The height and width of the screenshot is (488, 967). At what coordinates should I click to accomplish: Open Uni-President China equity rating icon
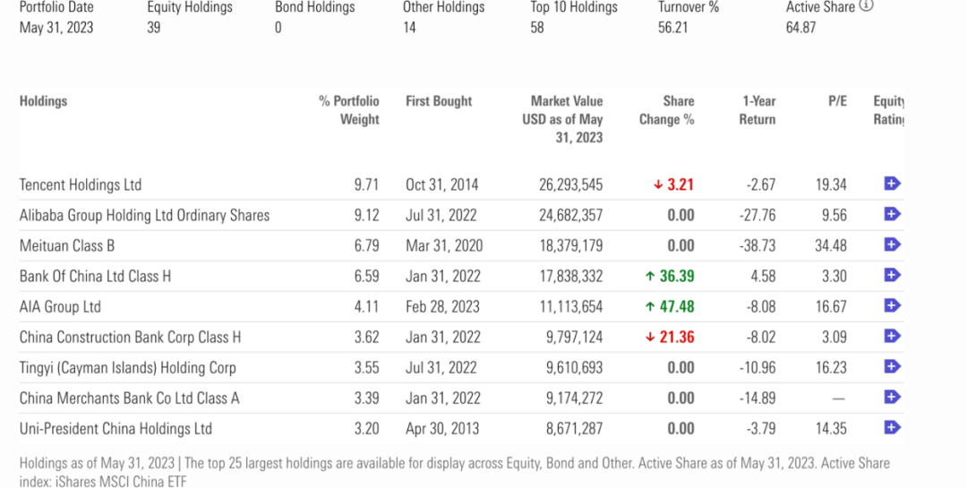pos(892,428)
